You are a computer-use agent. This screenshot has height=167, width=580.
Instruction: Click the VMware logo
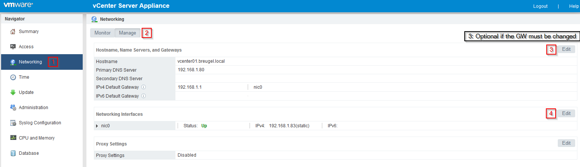(x=18, y=6)
